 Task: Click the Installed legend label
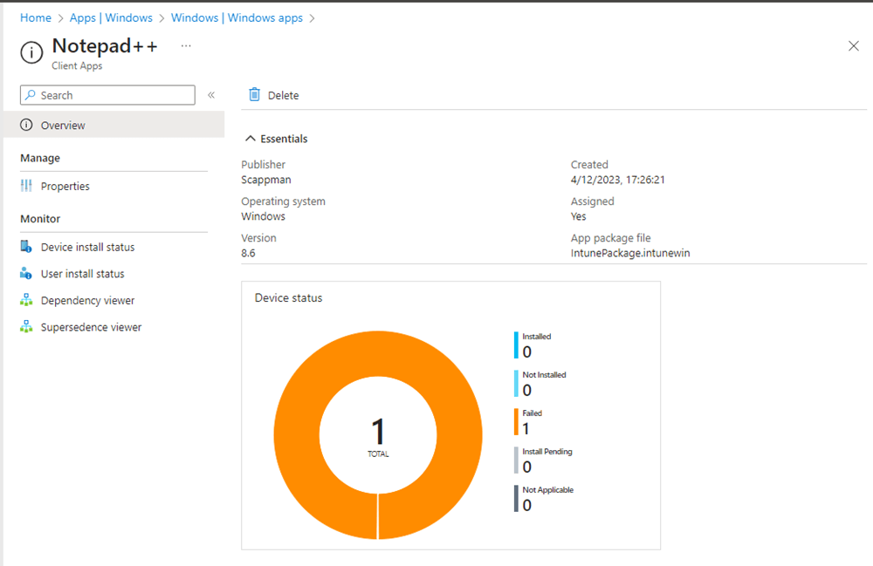tap(536, 337)
